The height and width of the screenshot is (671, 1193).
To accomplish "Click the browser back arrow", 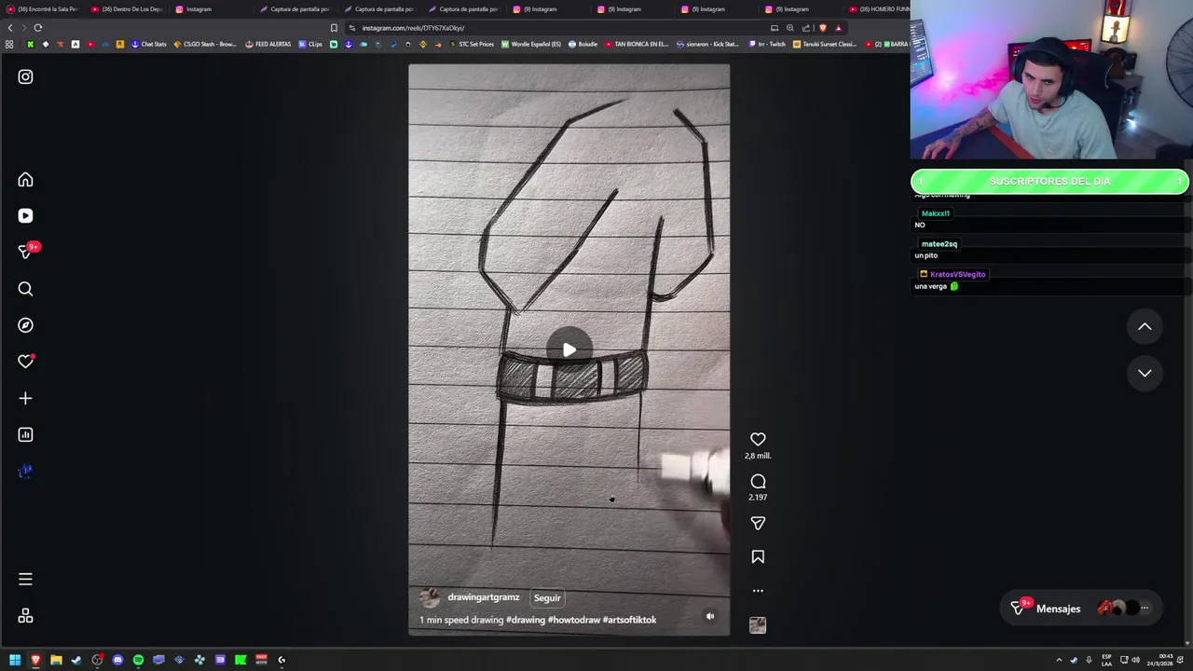I will (x=10, y=28).
